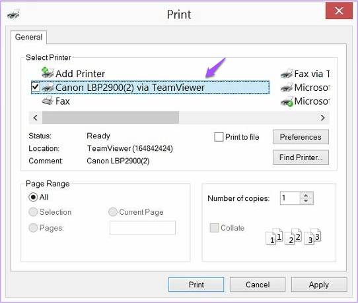Decrease number of copies with down arrow

coord(306,201)
